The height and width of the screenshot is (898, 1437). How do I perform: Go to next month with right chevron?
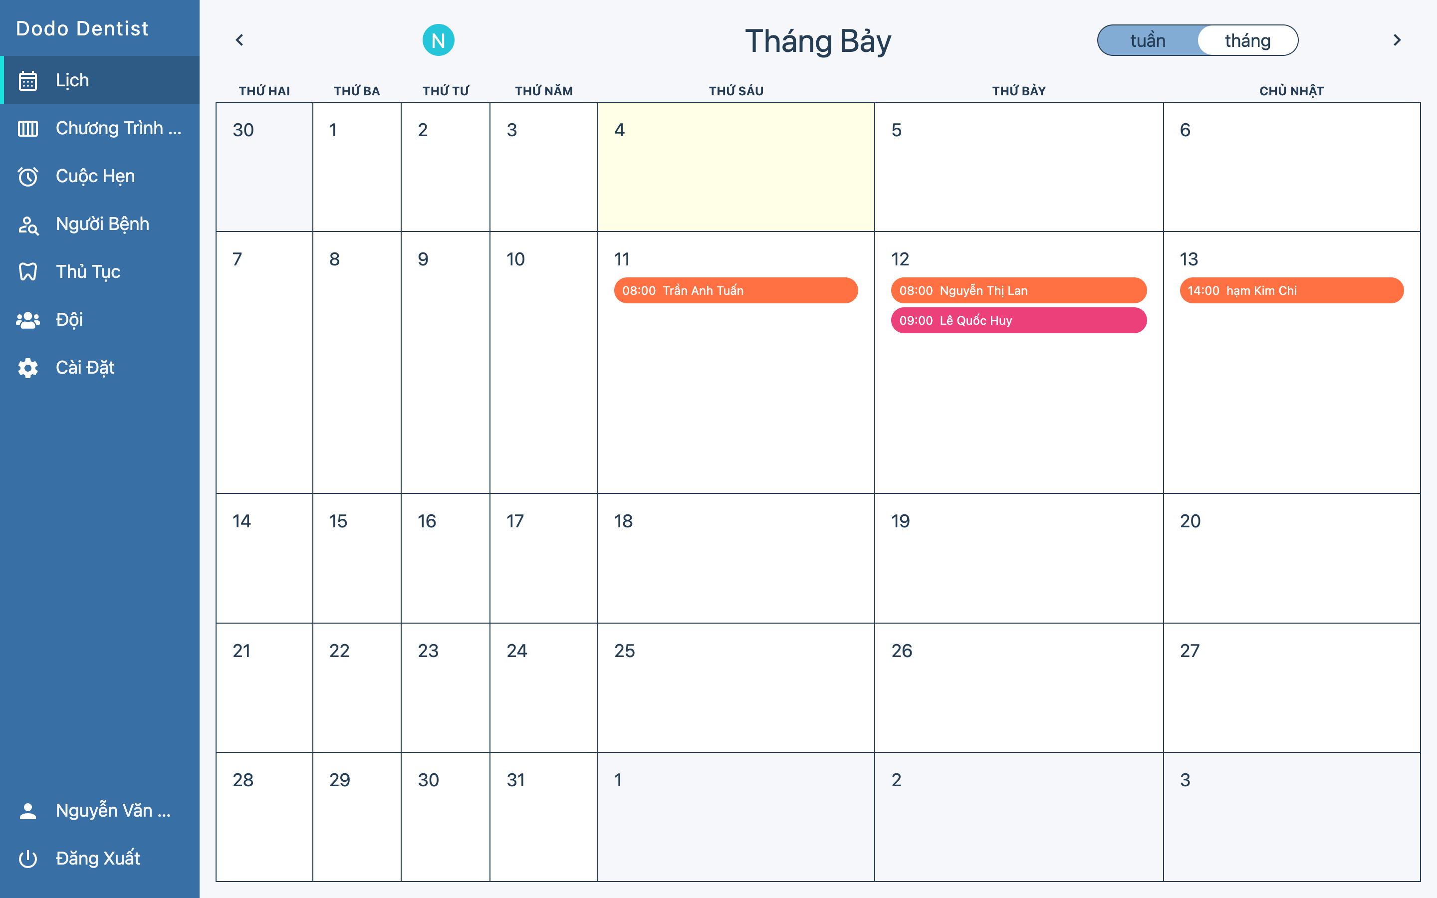pyautogui.click(x=1397, y=40)
